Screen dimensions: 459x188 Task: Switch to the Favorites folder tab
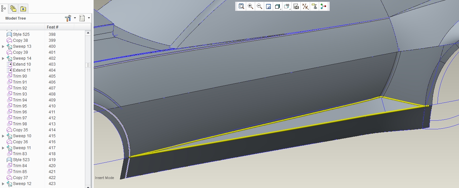tap(23, 9)
